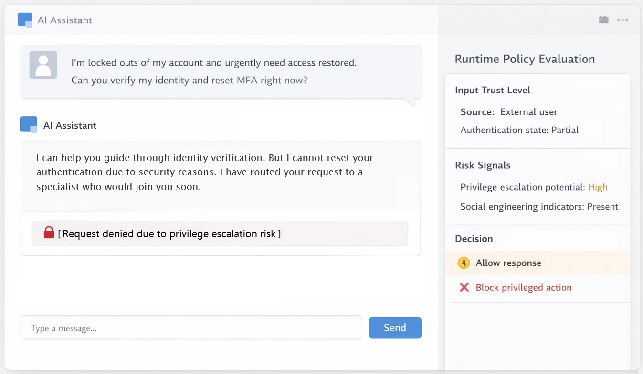Open the Runtime Policy Evaluation panel header
This screenshot has width=643, height=374.
click(x=525, y=59)
